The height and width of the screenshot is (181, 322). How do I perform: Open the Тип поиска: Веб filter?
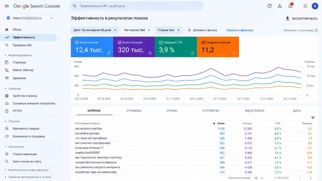tap(137, 30)
